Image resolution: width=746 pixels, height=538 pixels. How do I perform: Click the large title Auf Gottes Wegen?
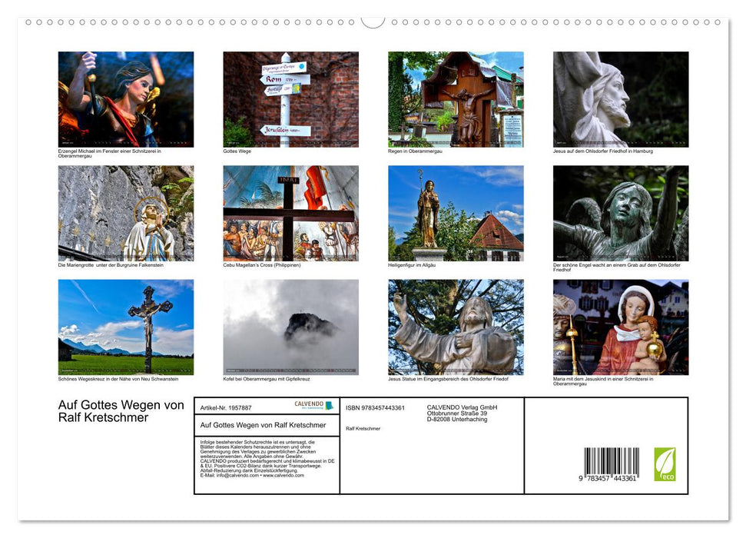121,411
